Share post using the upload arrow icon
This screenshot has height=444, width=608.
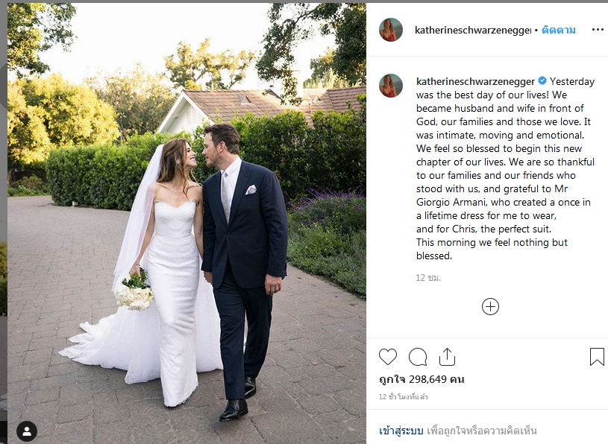[447, 357]
